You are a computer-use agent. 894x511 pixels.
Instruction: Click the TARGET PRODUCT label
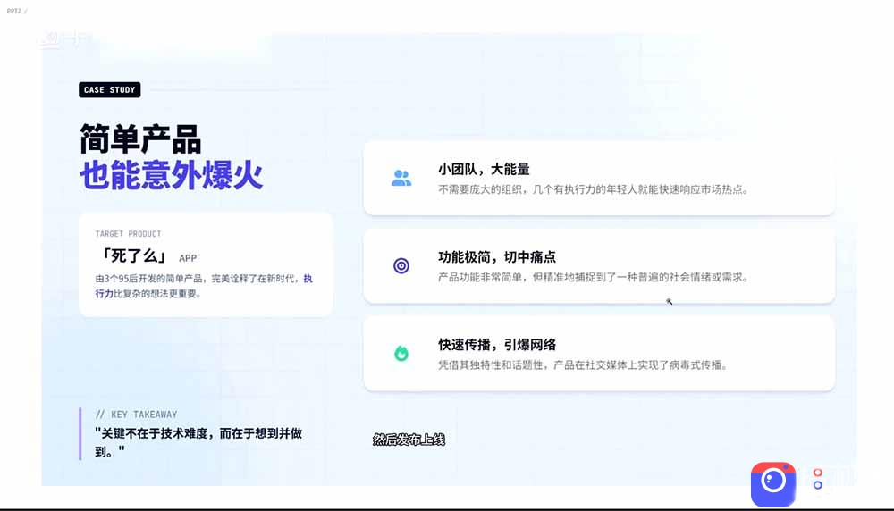tap(128, 233)
